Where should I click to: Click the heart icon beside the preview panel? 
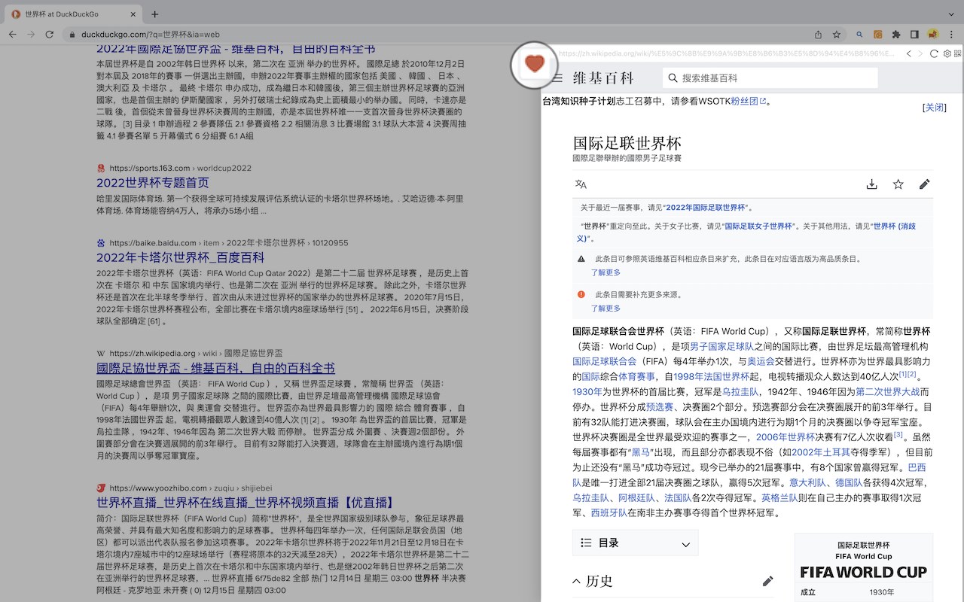tap(535, 64)
